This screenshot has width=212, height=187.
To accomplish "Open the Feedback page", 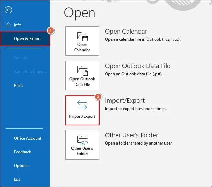I will [x=23, y=152].
